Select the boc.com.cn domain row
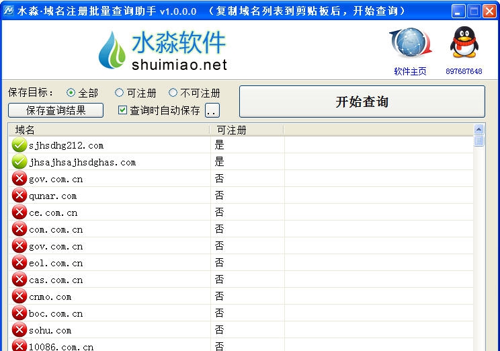This screenshot has height=351, width=500. 241,313
